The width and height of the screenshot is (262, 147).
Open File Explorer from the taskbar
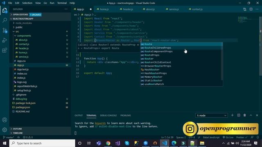click(x=202, y=143)
